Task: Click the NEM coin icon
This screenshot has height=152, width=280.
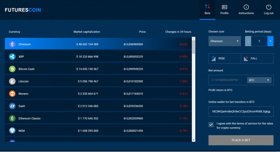Action: click(x=12, y=131)
